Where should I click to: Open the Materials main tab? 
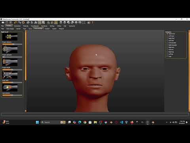[26, 26]
